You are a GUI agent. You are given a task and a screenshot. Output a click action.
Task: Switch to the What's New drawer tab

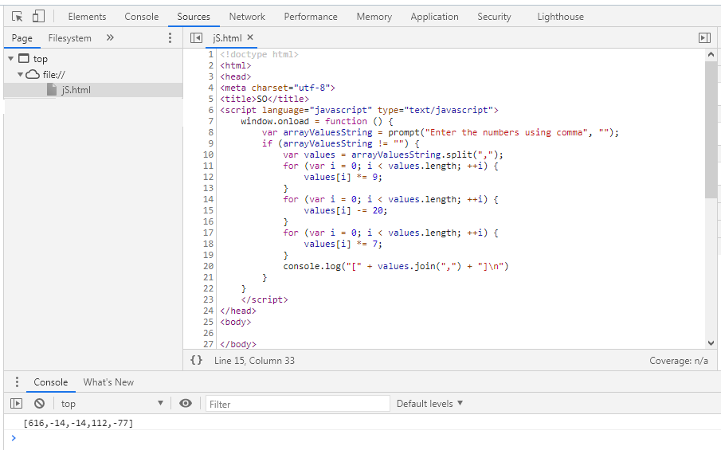(108, 382)
